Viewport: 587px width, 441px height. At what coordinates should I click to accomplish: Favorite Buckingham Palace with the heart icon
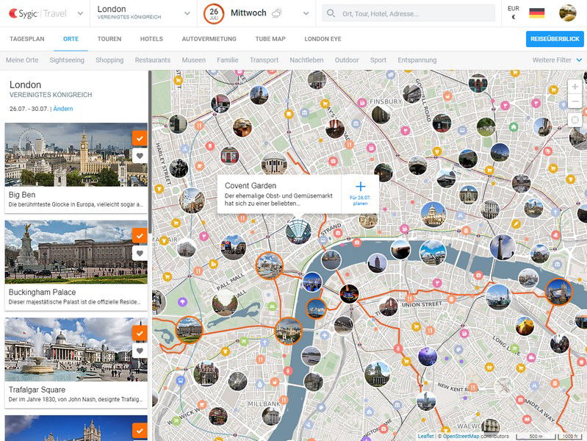(x=140, y=253)
